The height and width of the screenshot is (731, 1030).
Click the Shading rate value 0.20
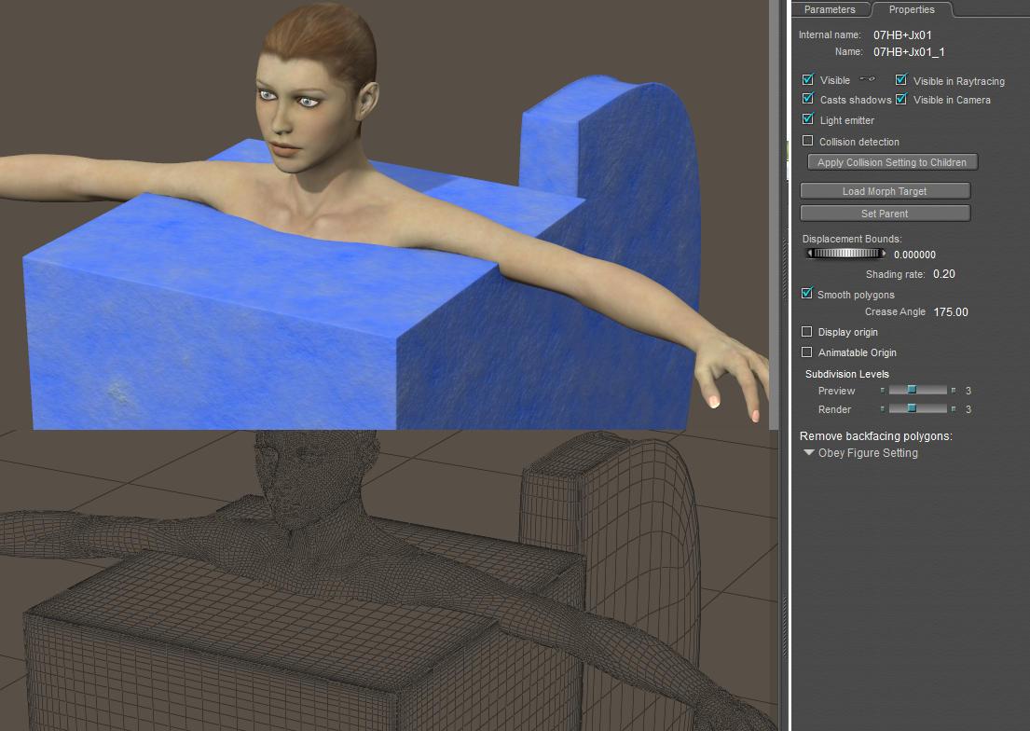point(944,274)
